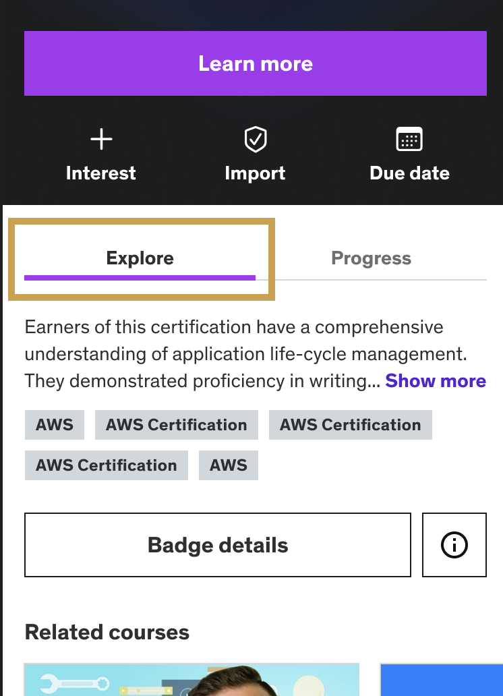Screen dimensions: 503x696
Task: Open the first related course thumbnail
Action: point(192,680)
